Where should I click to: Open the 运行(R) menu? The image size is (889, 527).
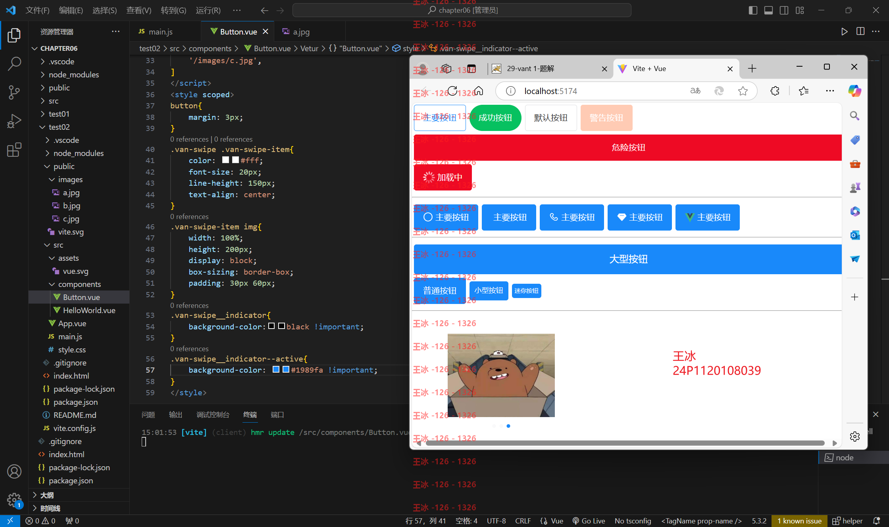208,10
